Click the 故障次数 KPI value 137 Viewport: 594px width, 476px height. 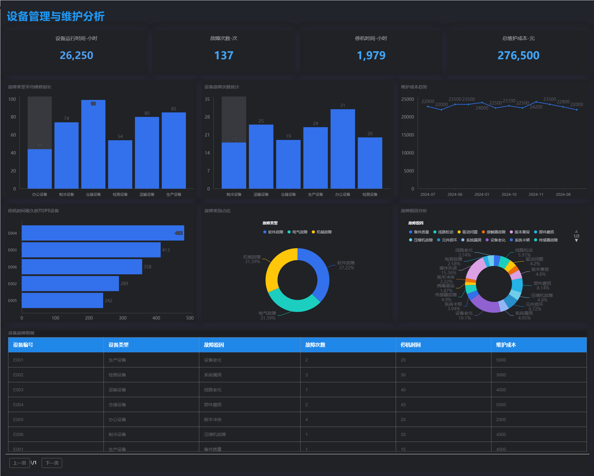[x=224, y=55]
